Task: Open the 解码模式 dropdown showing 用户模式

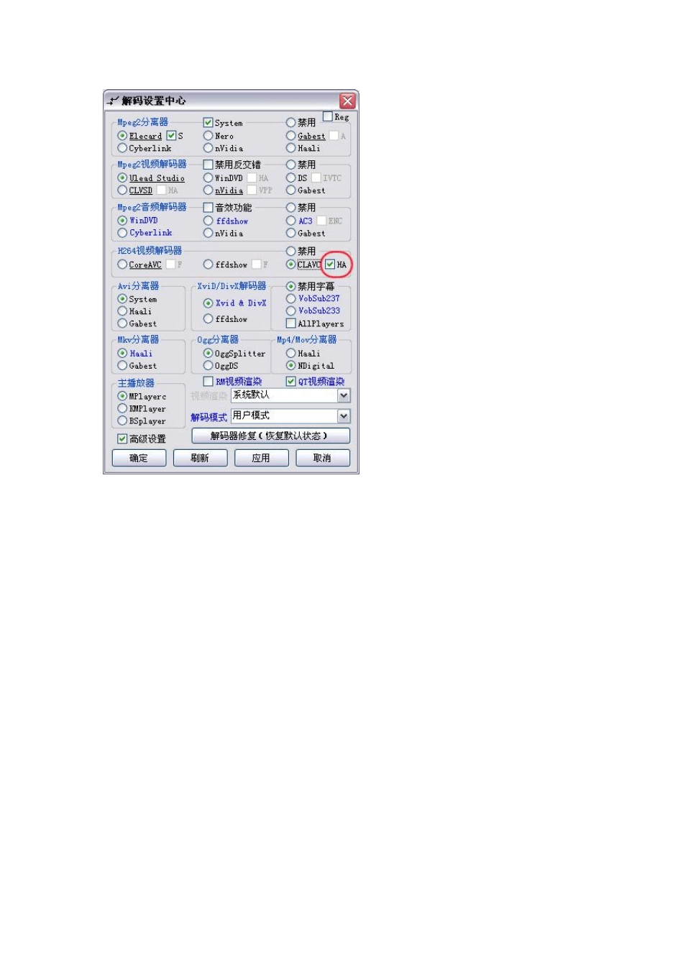Action: click(290, 416)
